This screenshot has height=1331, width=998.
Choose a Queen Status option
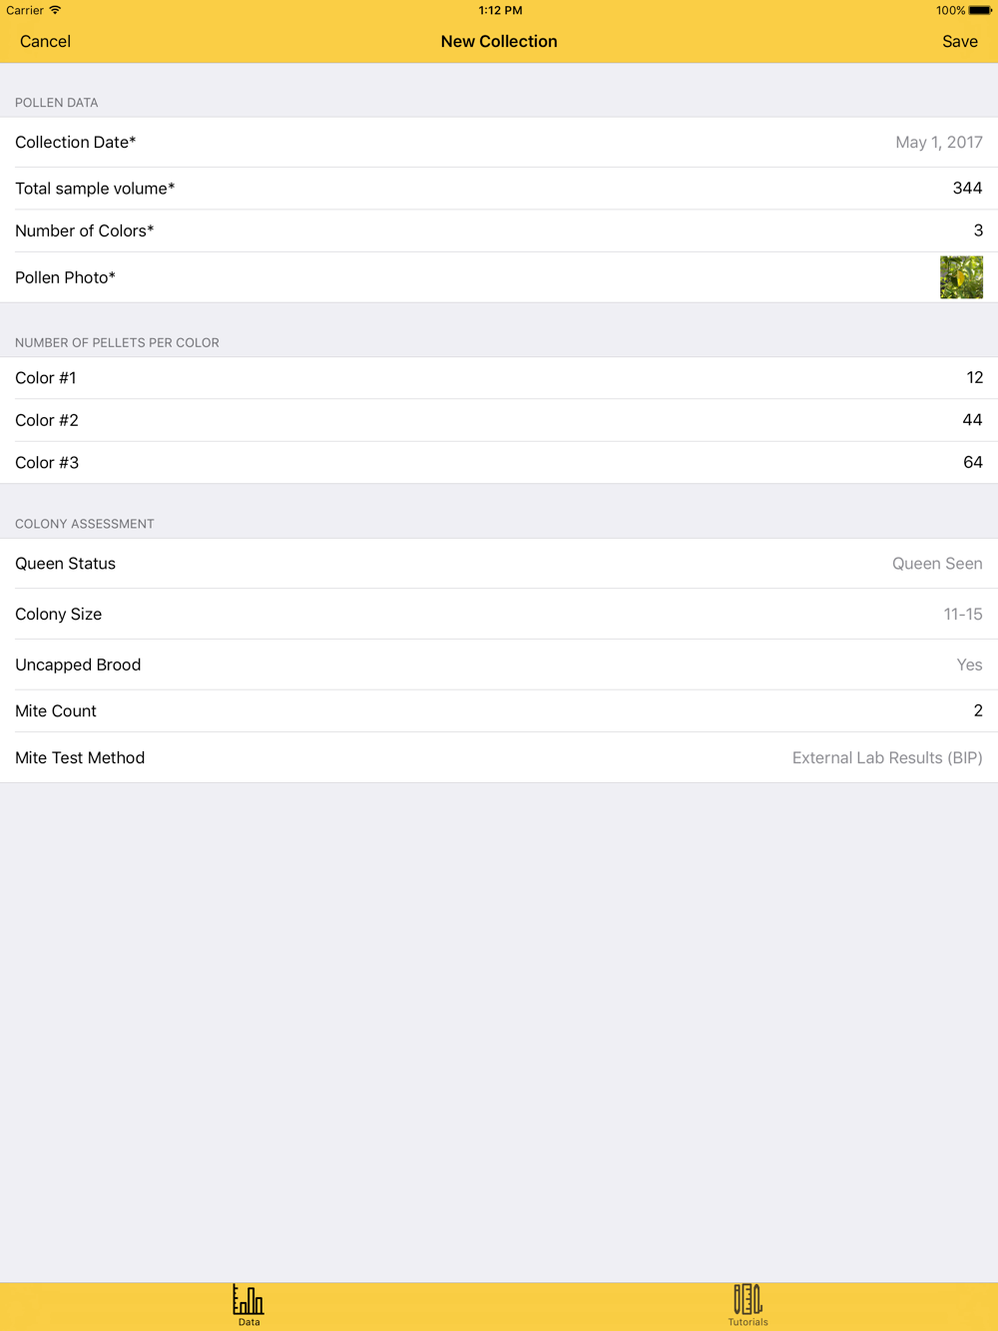pyautogui.click(x=936, y=564)
